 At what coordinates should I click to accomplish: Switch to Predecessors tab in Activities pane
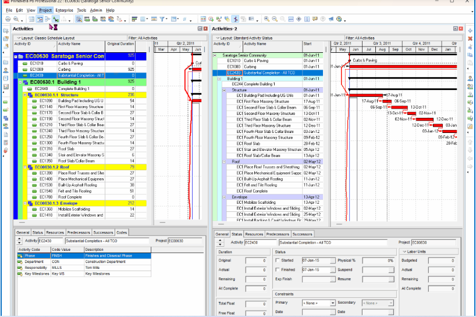(x=79, y=233)
